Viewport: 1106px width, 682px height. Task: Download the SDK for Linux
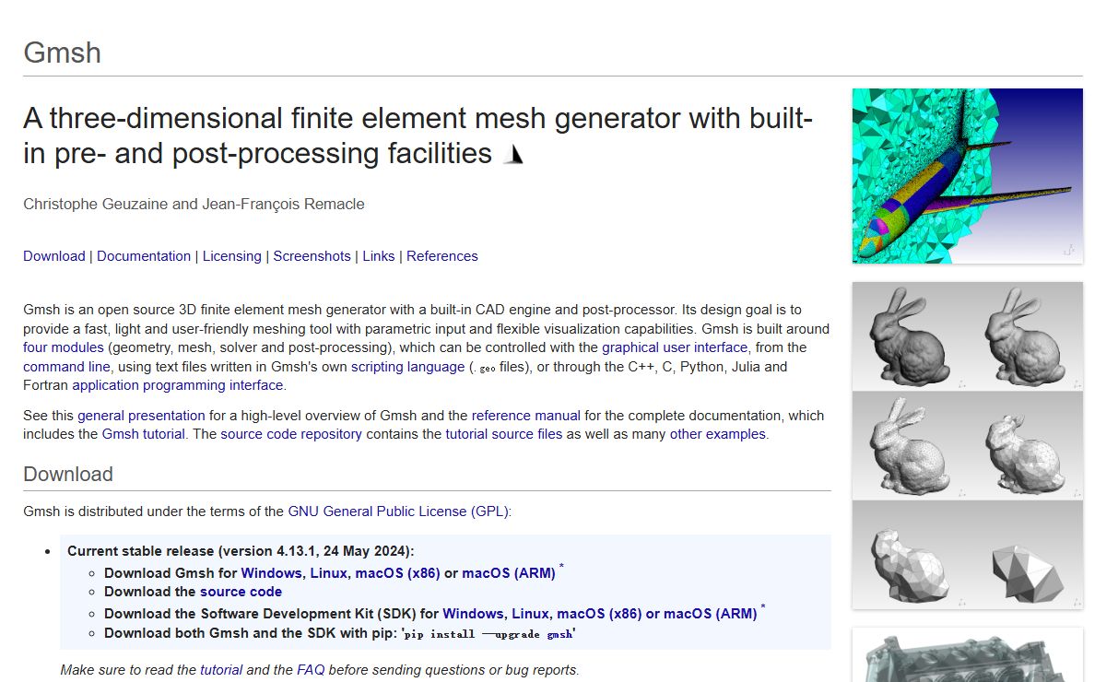530,614
